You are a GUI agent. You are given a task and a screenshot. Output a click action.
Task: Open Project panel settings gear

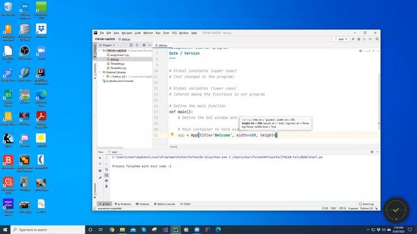[144, 45]
